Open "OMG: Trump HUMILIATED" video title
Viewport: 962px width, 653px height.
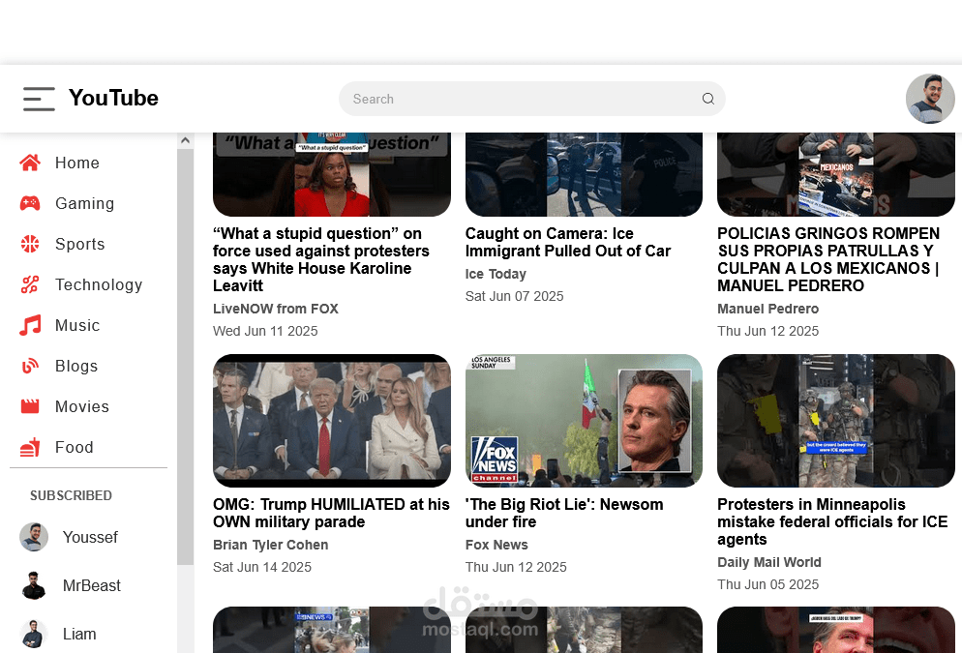tap(331, 513)
